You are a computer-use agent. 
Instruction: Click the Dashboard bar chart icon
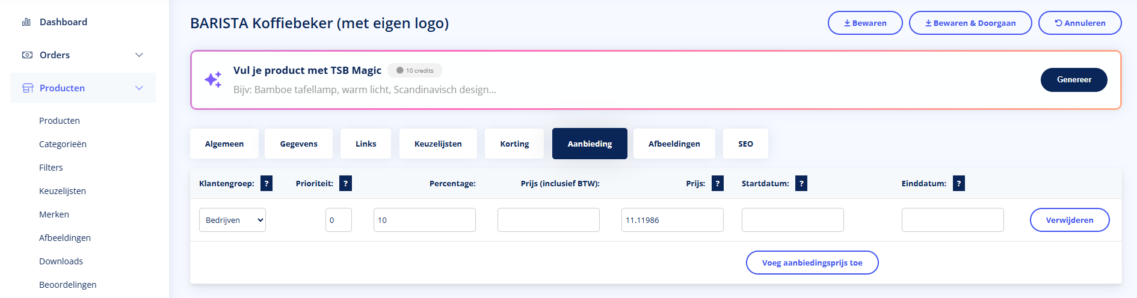[x=26, y=22]
